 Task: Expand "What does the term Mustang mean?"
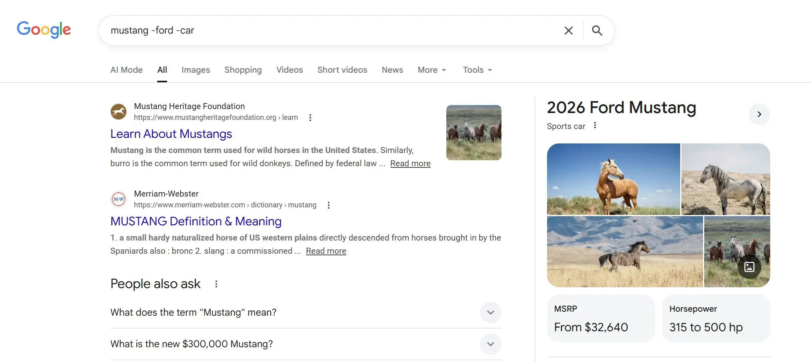click(x=490, y=312)
